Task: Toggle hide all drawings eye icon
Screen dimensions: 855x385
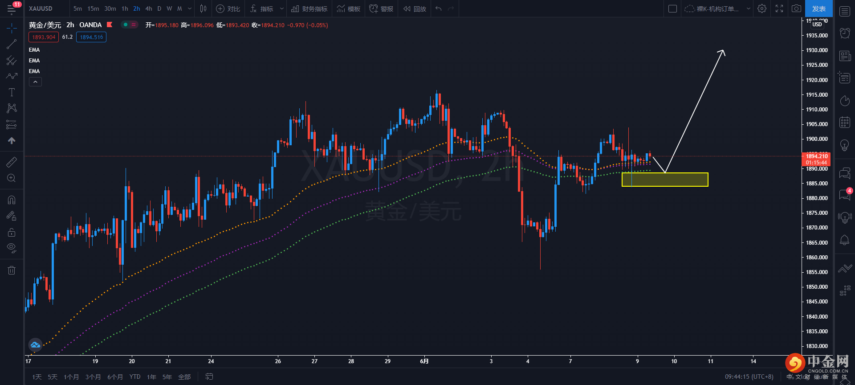Action: point(12,248)
